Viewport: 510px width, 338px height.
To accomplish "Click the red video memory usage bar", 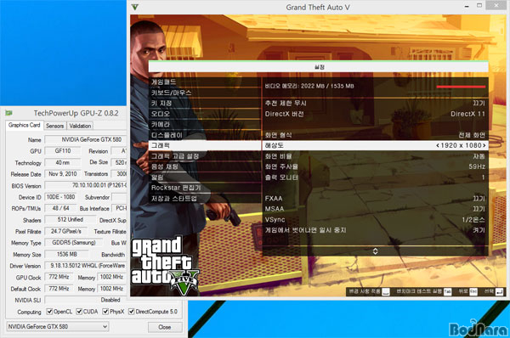I will pyautogui.click(x=461, y=87).
